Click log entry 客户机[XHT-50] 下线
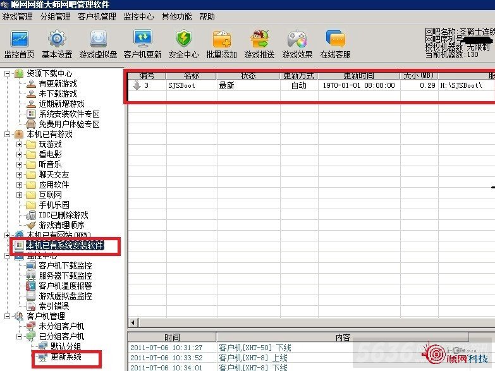This screenshot has height=371, width=495. point(255,348)
